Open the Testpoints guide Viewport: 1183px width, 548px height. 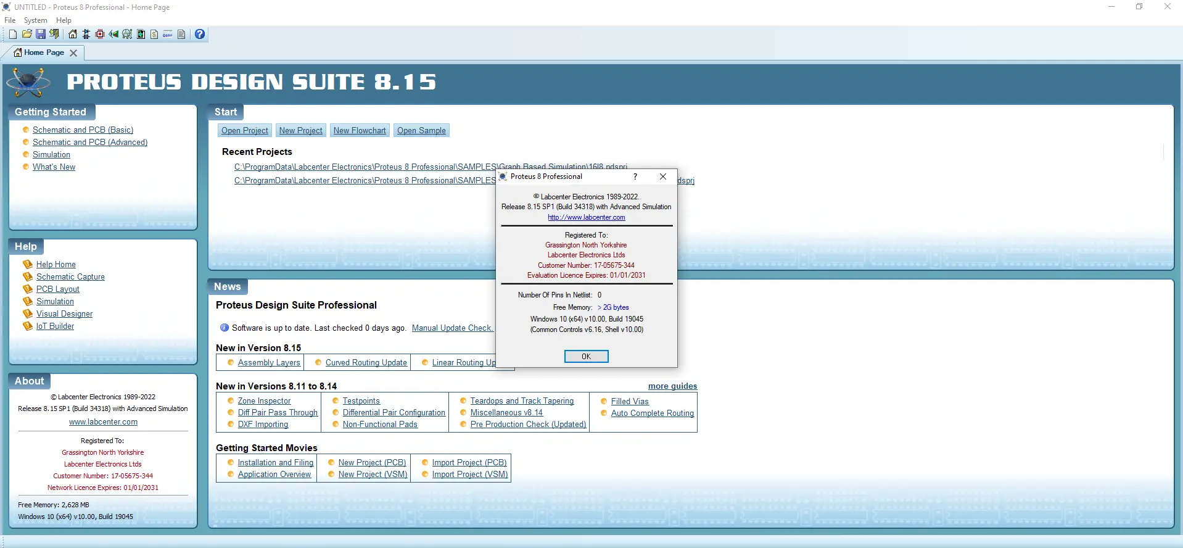[x=361, y=401]
